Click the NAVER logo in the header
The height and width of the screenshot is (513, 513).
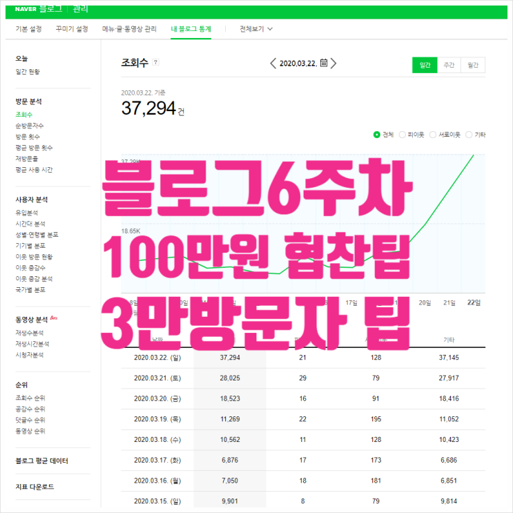click(26, 9)
